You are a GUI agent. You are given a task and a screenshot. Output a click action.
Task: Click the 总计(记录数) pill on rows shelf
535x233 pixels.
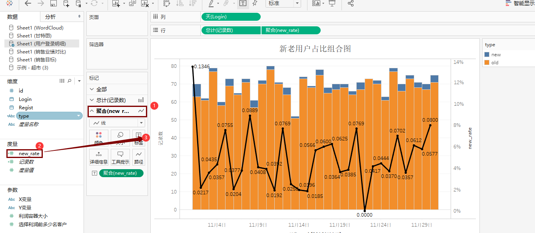point(231,30)
